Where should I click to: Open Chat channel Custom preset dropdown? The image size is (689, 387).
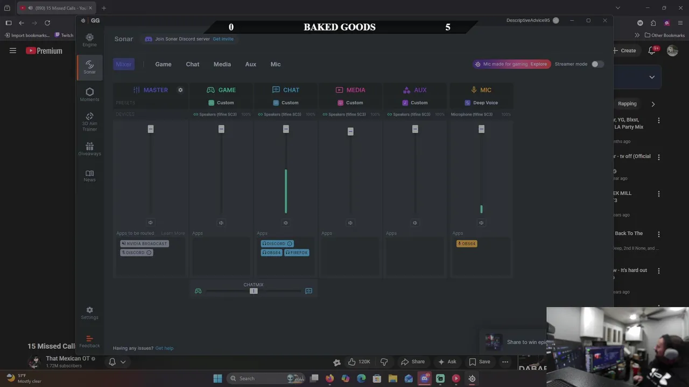(x=285, y=103)
